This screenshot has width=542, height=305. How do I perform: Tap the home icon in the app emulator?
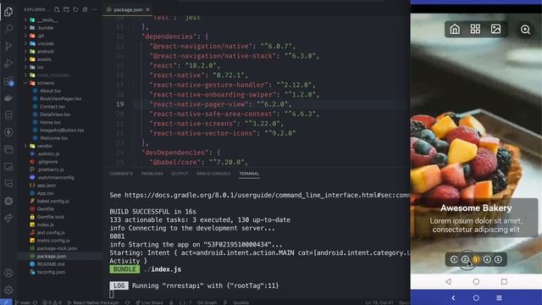[x=455, y=29]
